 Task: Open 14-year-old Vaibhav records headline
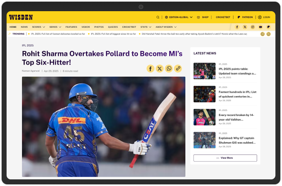tap(236, 117)
